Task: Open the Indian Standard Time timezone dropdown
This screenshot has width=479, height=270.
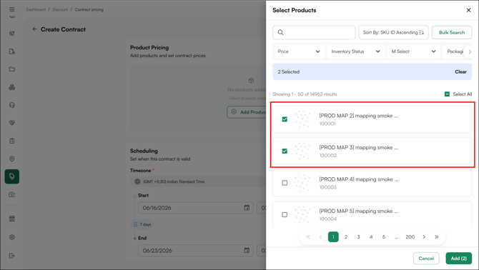Action: 199,181
